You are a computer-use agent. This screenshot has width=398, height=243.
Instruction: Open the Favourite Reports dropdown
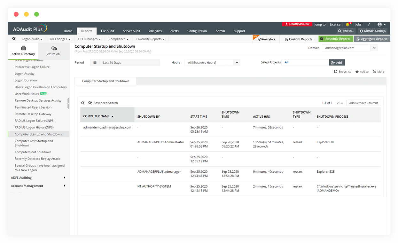(x=151, y=39)
